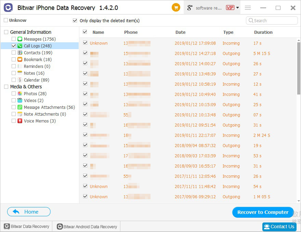Open the Bookmark category icon
301x232 pixels.
20,59
